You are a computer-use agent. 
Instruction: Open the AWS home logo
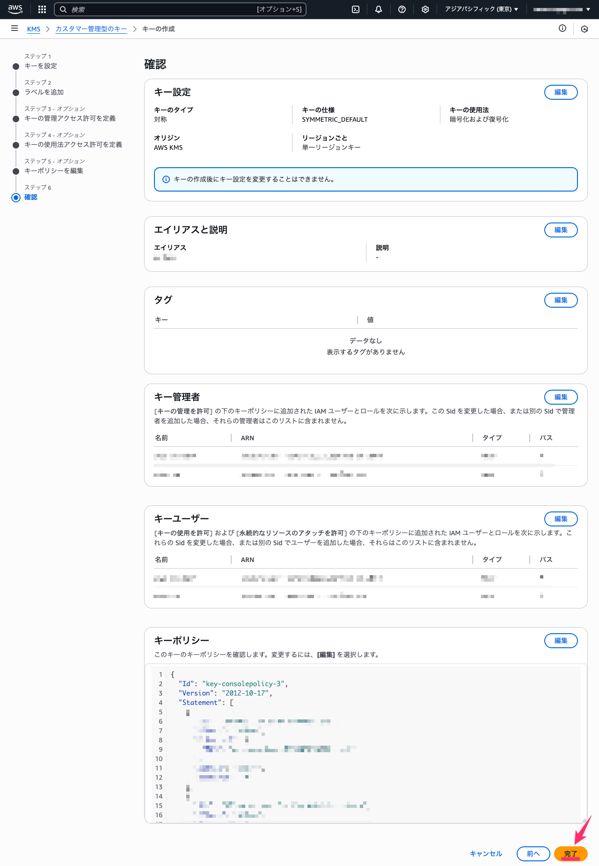(x=15, y=9)
